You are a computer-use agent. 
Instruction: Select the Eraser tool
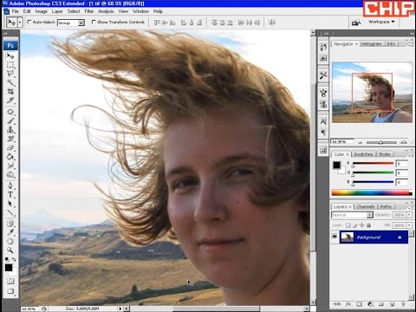pos(10,147)
